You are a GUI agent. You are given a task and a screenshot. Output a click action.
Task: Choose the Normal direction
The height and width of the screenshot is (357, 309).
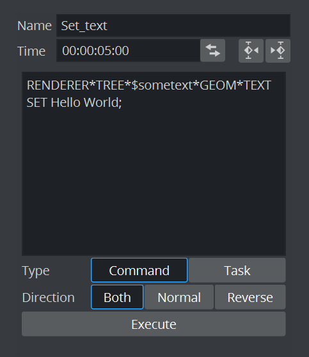(179, 297)
